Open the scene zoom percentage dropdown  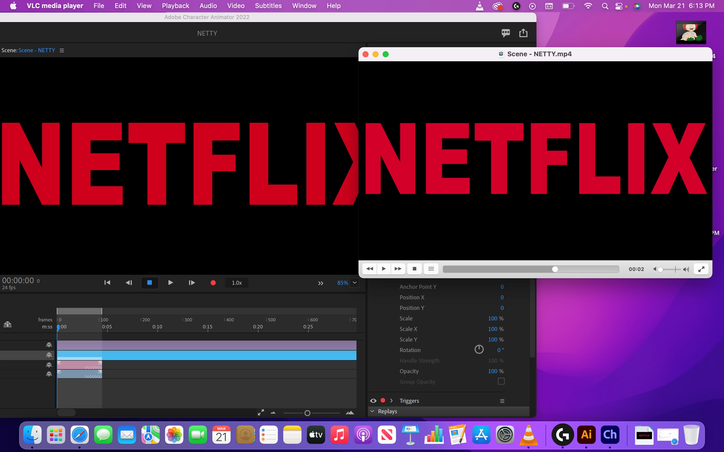[x=354, y=283]
